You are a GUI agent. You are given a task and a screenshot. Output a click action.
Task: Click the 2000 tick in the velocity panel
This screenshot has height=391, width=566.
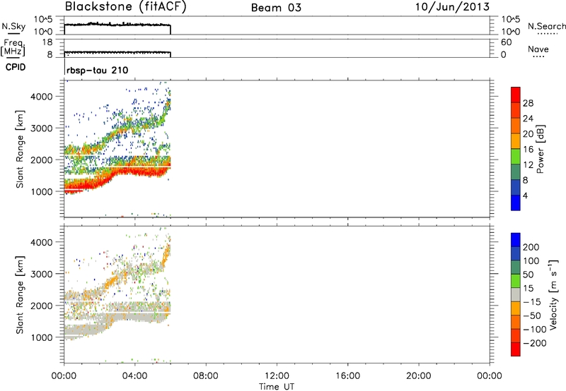point(42,306)
